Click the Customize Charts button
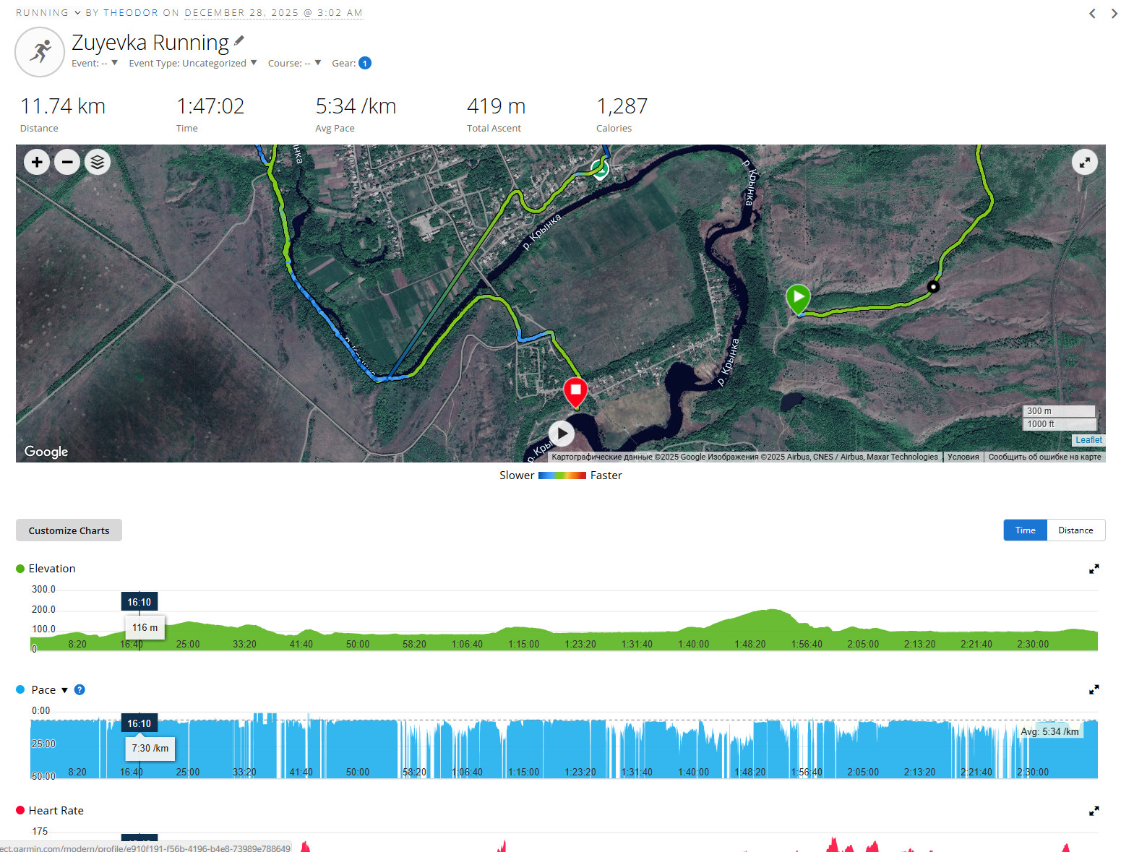The height and width of the screenshot is (852, 1121). coord(69,530)
